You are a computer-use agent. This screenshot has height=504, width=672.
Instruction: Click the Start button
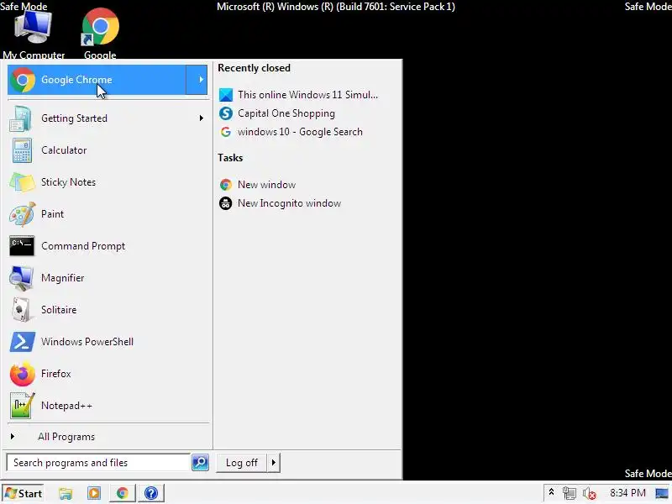(x=24, y=493)
